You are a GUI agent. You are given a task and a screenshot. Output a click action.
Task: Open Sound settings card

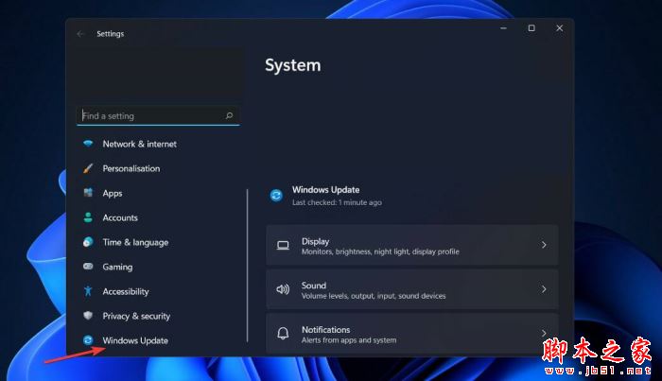point(412,289)
